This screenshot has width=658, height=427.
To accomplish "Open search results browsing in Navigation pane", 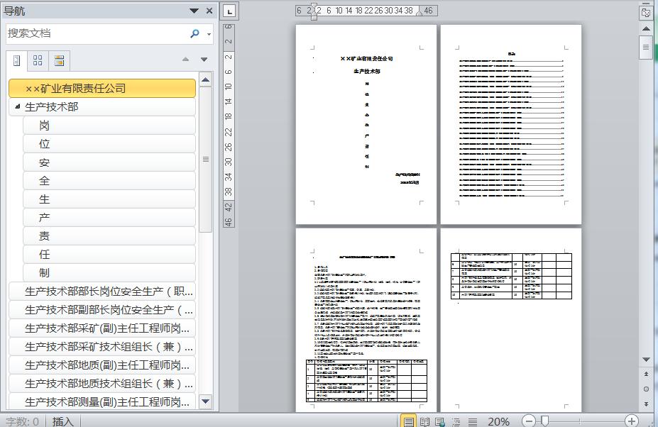I will pyautogui.click(x=60, y=60).
